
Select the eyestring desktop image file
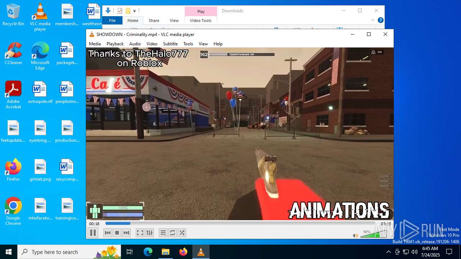40,132
